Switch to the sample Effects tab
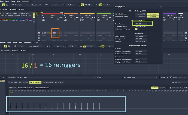 59,82
